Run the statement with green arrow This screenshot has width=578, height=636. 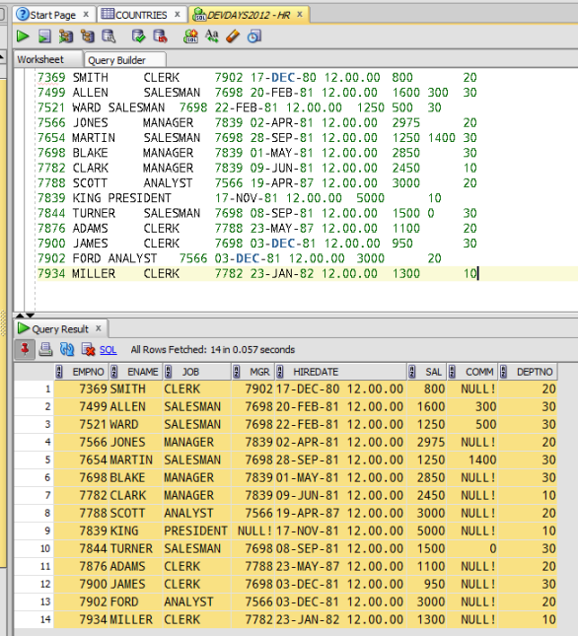23,36
